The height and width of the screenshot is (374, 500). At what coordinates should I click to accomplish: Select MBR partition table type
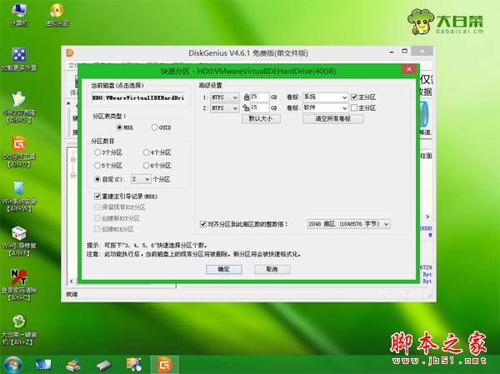click(x=119, y=127)
